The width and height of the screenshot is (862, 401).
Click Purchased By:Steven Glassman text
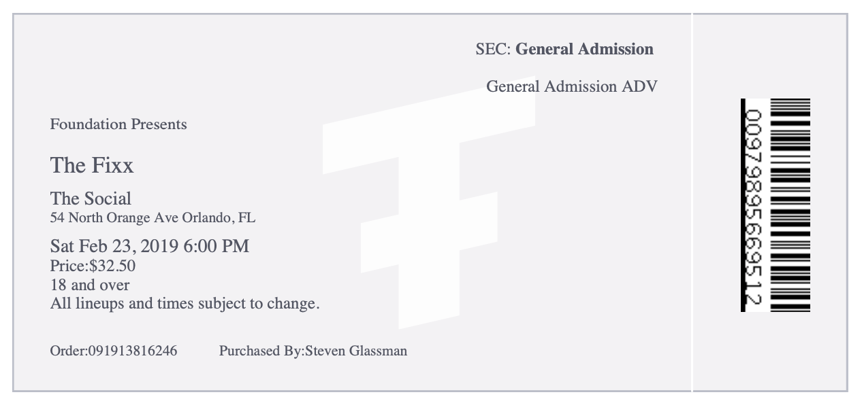(x=313, y=351)
